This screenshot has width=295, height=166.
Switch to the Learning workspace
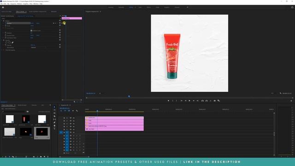111,7
